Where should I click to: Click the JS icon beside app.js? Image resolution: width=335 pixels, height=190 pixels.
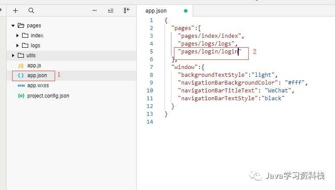(21, 66)
